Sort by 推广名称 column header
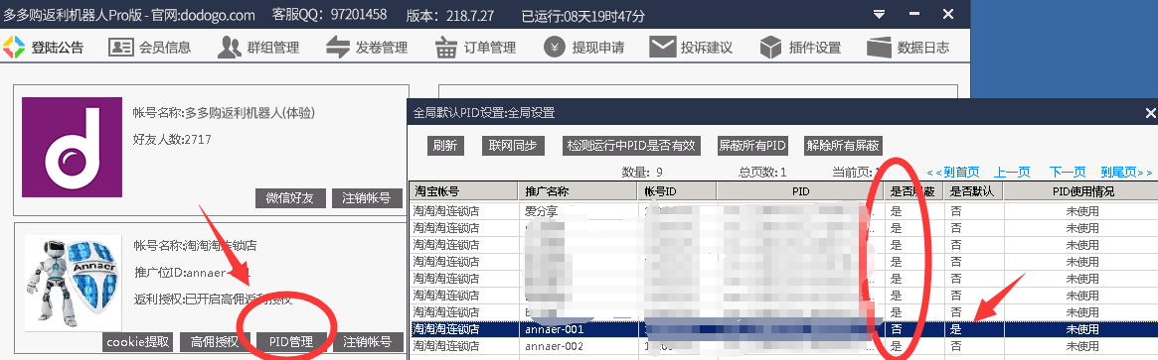The width and height of the screenshot is (1158, 360). click(578, 191)
